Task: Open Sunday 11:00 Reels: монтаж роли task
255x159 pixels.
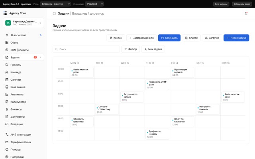Action: [233, 97]
